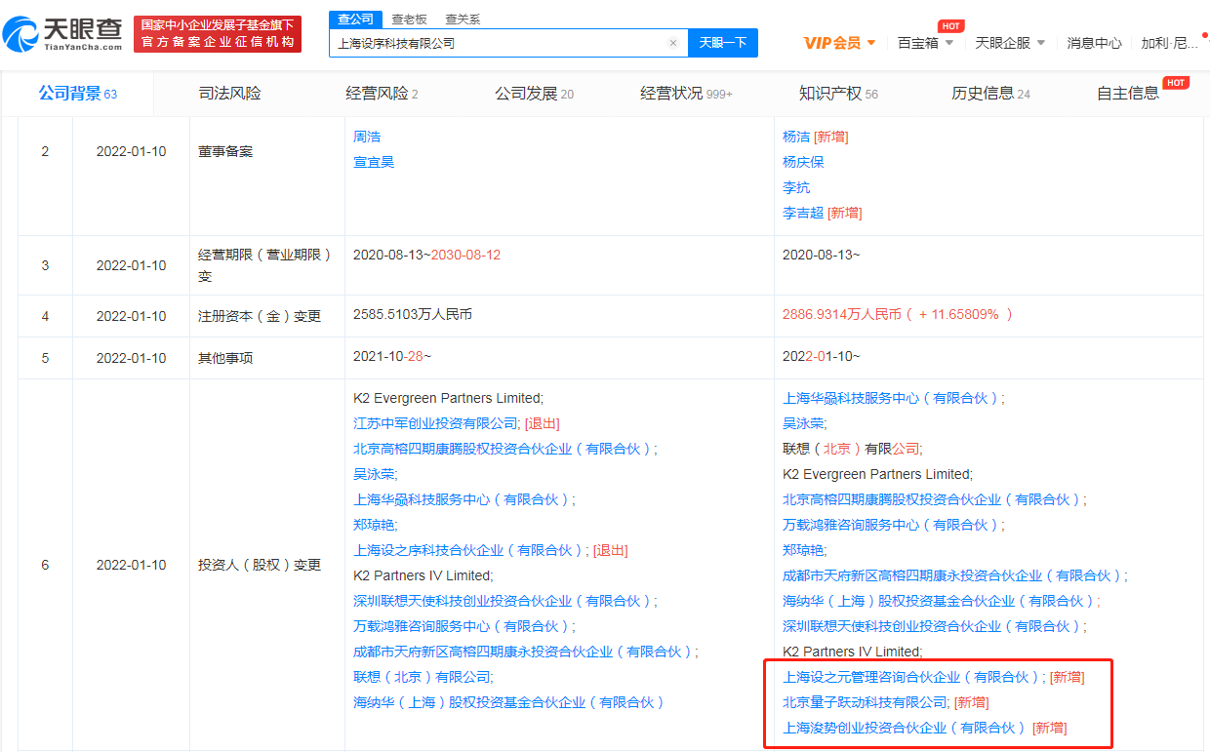Open 北京高榕四期康腾 link in left column
The image size is (1210, 752).
coord(504,449)
